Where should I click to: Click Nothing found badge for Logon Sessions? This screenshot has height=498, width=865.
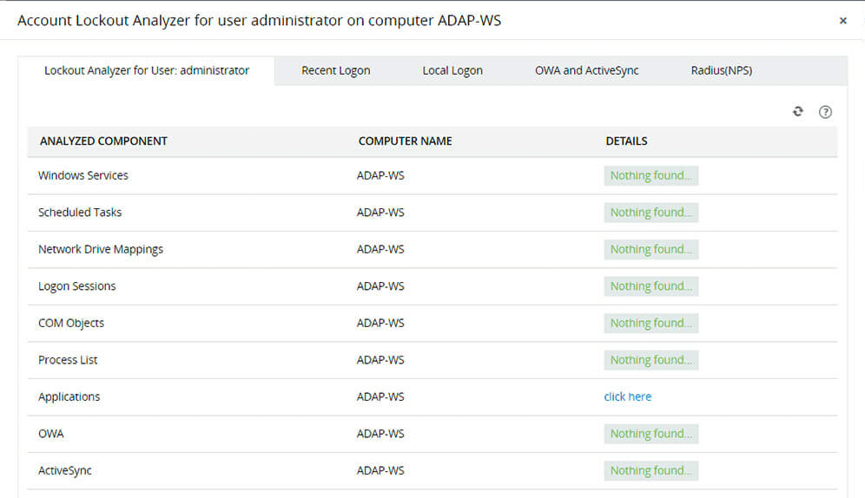650,286
